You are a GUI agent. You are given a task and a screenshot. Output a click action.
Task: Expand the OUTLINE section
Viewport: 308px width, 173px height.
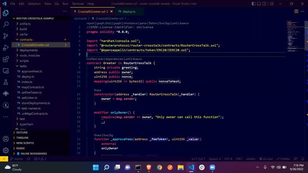tap(22, 133)
